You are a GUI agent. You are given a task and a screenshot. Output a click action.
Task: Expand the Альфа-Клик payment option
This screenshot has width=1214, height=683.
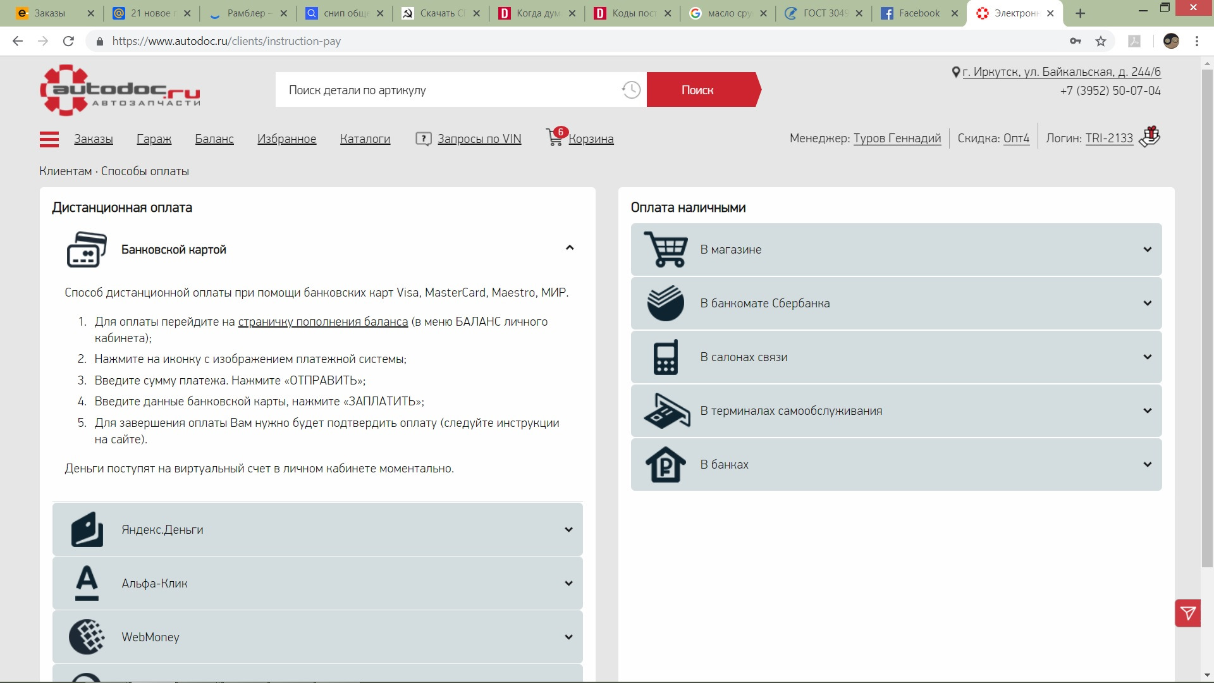pyautogui.click(x=568, y=584)
